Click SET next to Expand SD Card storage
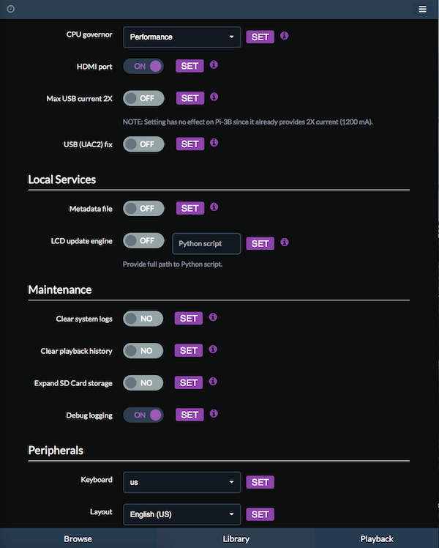The width and height of the screenshot is (439, 548). pos(189,382)
